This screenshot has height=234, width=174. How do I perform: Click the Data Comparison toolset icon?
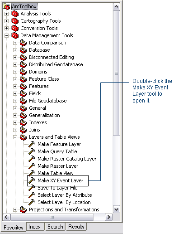23,43
